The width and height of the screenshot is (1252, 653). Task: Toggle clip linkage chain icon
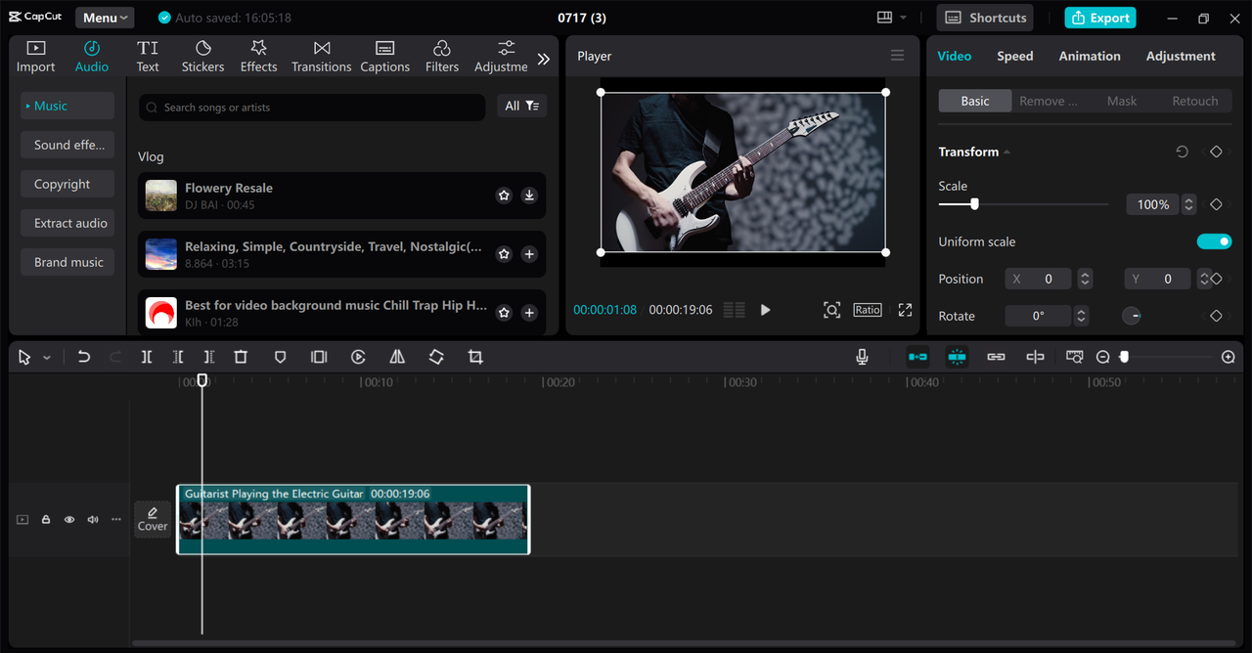pos(996,357)
